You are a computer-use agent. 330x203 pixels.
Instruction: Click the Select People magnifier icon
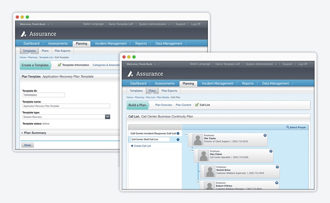[x=288, y=128]
